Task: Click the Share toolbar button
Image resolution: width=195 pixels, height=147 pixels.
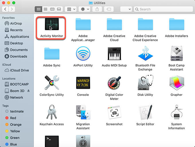Action: 97,9
